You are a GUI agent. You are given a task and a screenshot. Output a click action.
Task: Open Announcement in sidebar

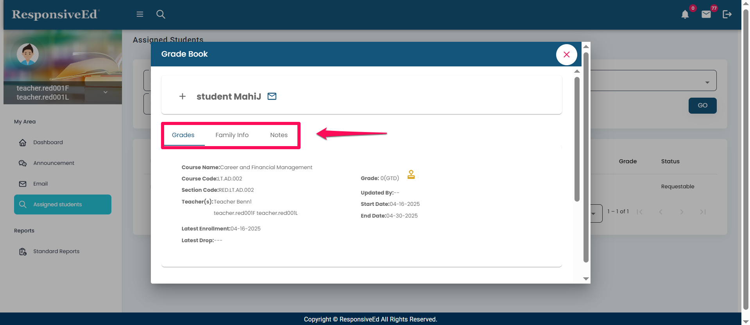tap(54, 163)
